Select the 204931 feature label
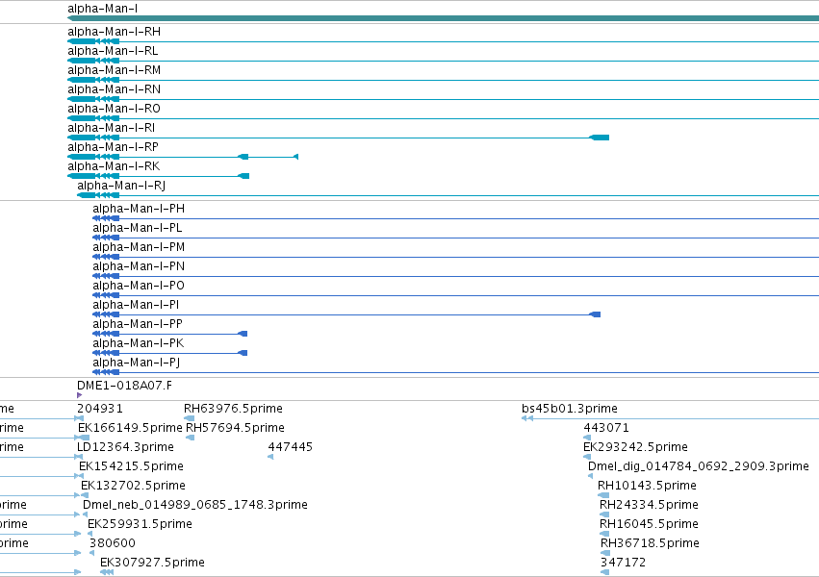Screen dimensions: 819x577 pos(100,409)
